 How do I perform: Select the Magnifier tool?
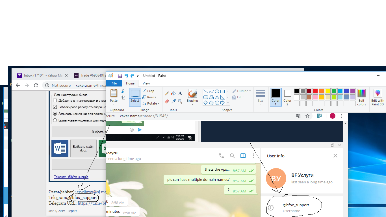point(180,101)
